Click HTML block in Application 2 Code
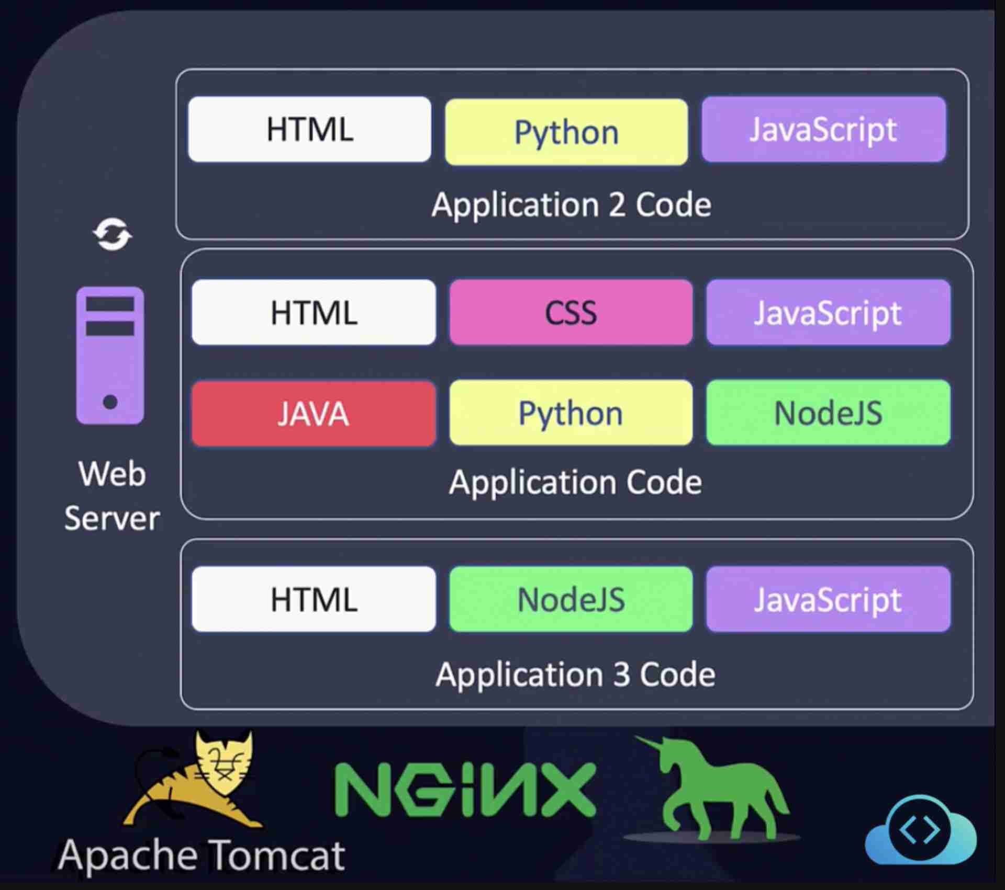 (x=310, y=129)
